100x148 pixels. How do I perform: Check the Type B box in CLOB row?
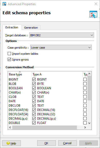[85, 97]
